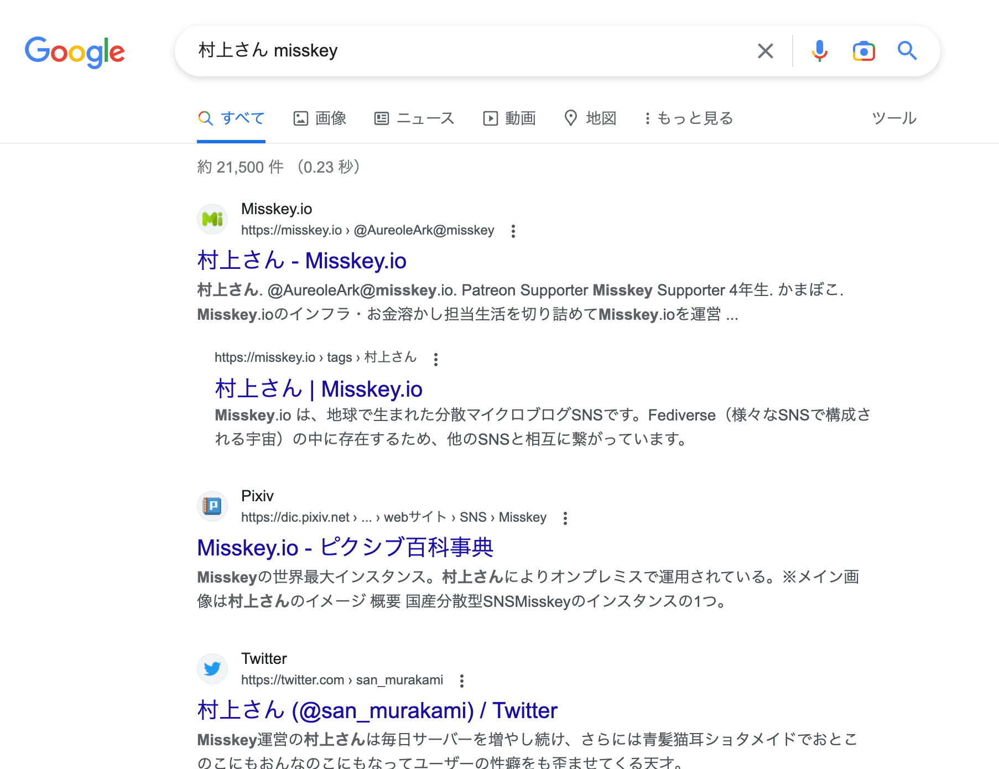Click the blue magnifier search button
Screen dimensions: 999x769
click(x=907, y=51)
